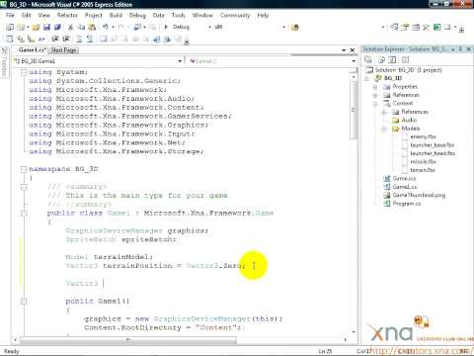Expand the References node under BG_3D
Viewport: 474px width, 356px height.
tap(375, 95)
